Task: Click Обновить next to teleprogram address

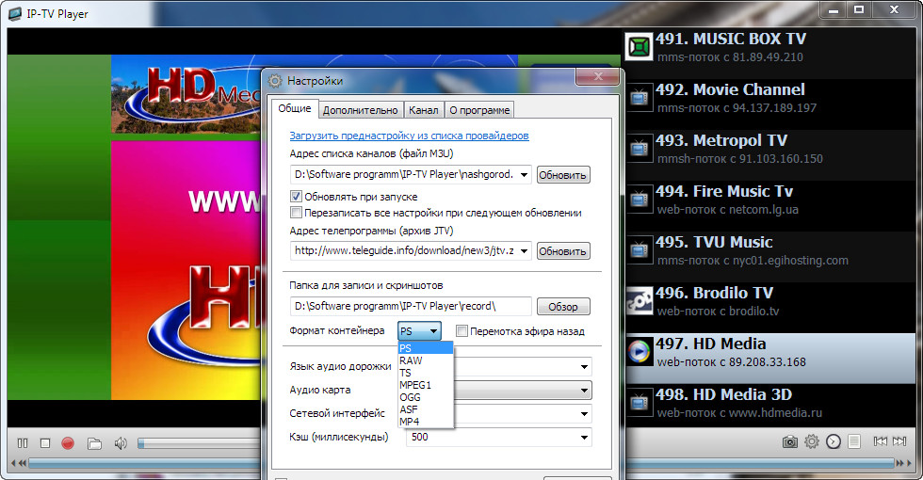Action: (x=563, y=251)
